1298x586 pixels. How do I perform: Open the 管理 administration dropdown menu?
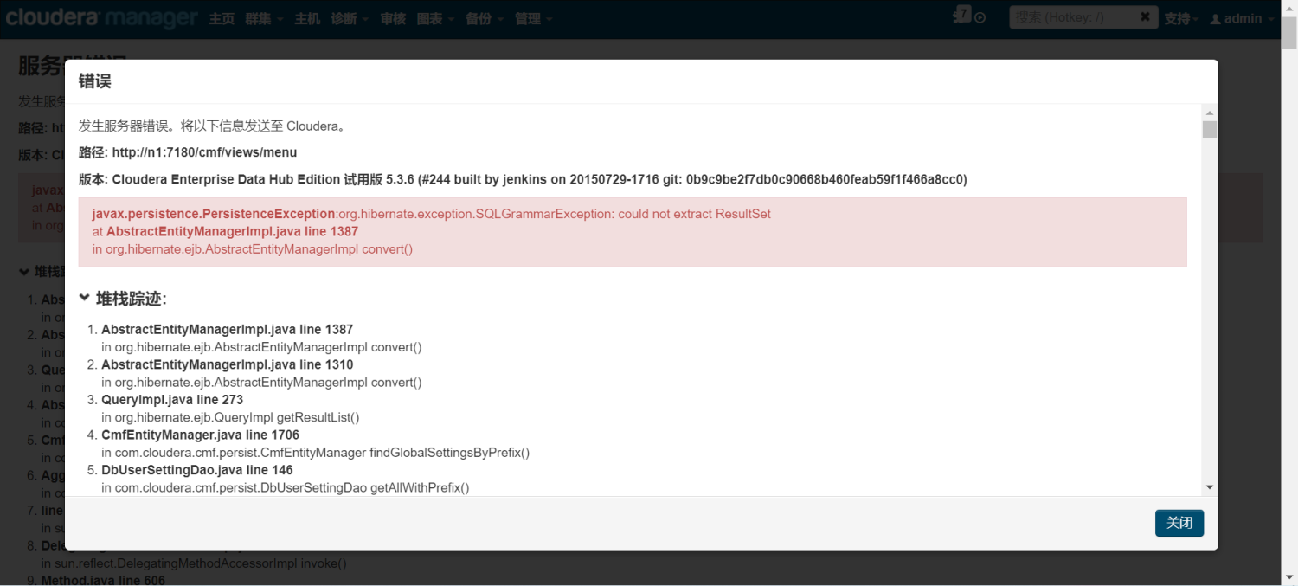pos(534,18)
